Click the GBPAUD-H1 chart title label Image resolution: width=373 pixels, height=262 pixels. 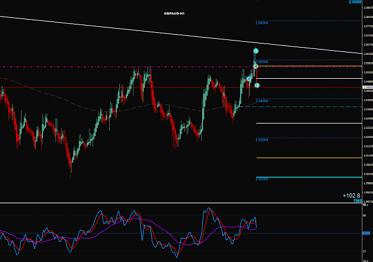click(174, 14)
